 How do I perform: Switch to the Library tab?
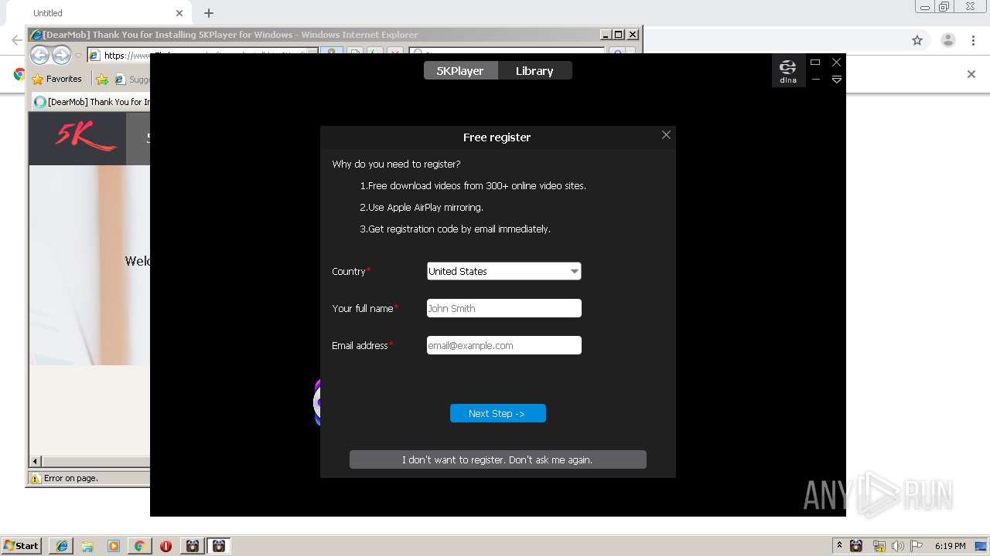pyautogui.click(x=534, y=70)
